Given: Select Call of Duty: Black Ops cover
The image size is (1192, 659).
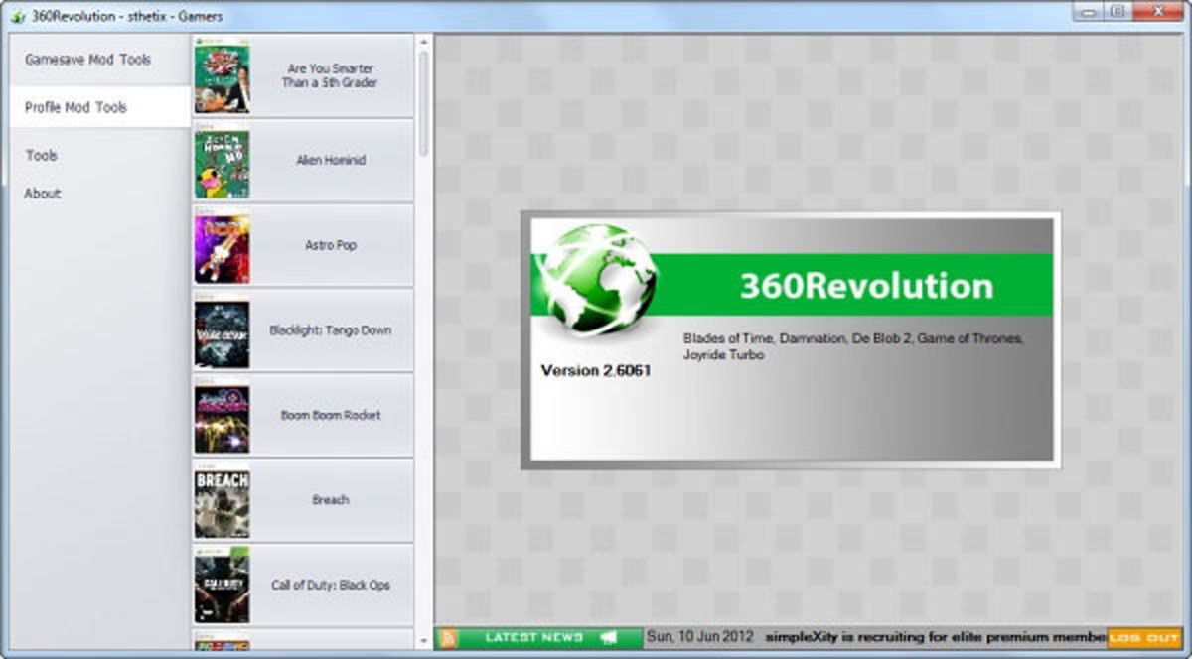Looking at the screenshot, I should click(222, 587).
